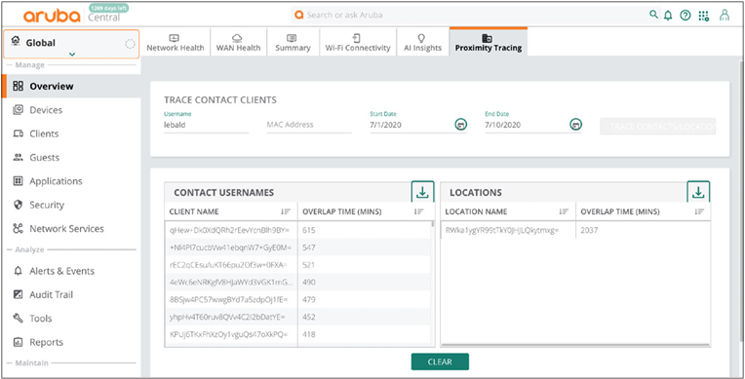The image size is (745, 379).
Task: Click the MAC Address input field
Action: click(x=309, y=125)
